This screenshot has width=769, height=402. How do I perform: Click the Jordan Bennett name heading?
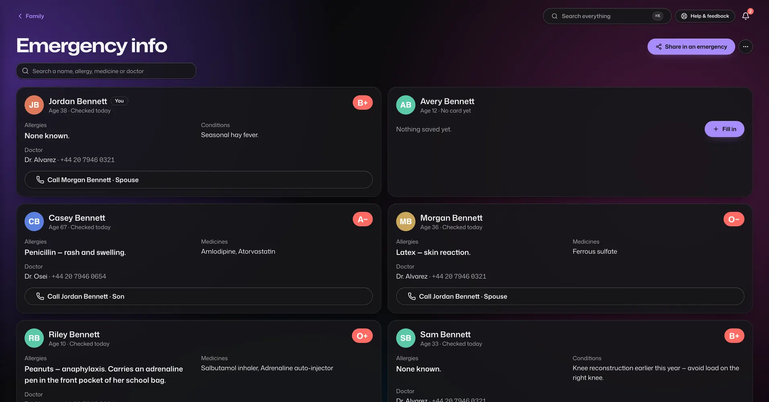[x=78, y=101]
